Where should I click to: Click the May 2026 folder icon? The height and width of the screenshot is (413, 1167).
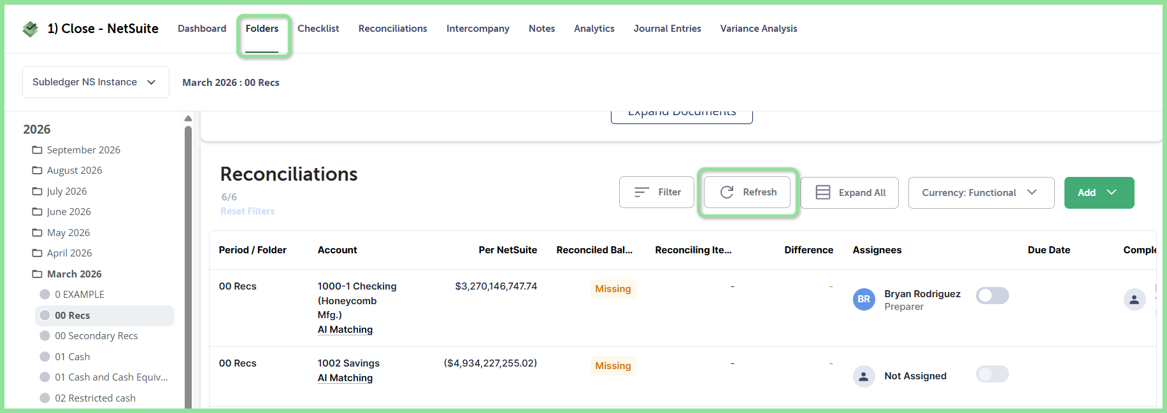tap(38, 233)
